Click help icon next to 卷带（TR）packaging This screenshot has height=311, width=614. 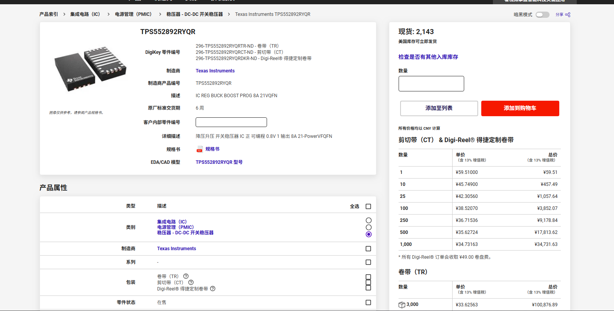pos(186,276)
